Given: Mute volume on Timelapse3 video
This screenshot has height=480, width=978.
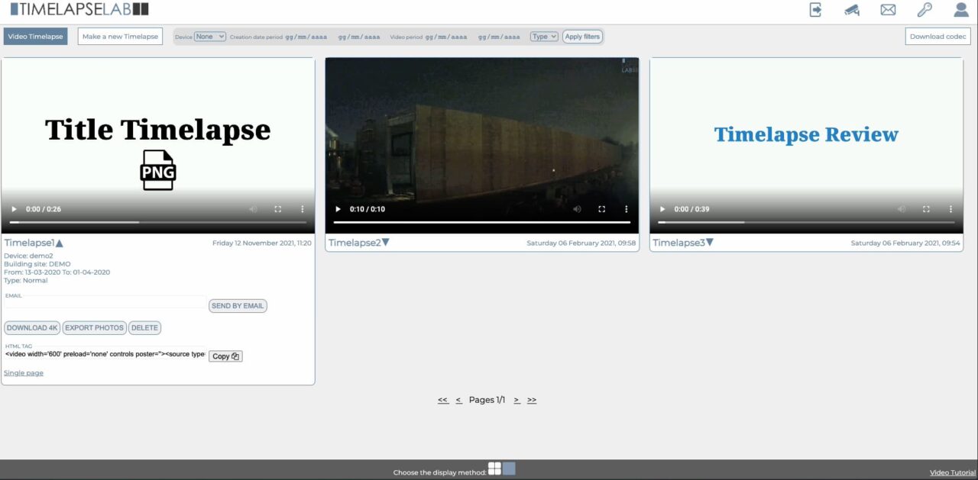Looking at the screenshot, I should [902, 209].
